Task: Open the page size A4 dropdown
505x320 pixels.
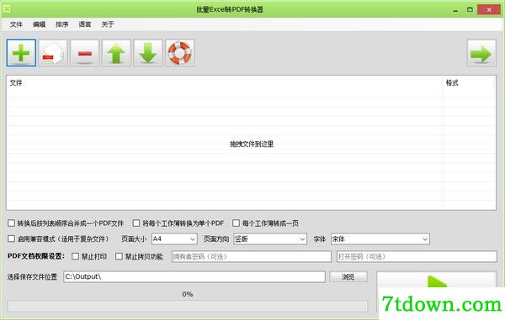Action: [x=174, y=239]
